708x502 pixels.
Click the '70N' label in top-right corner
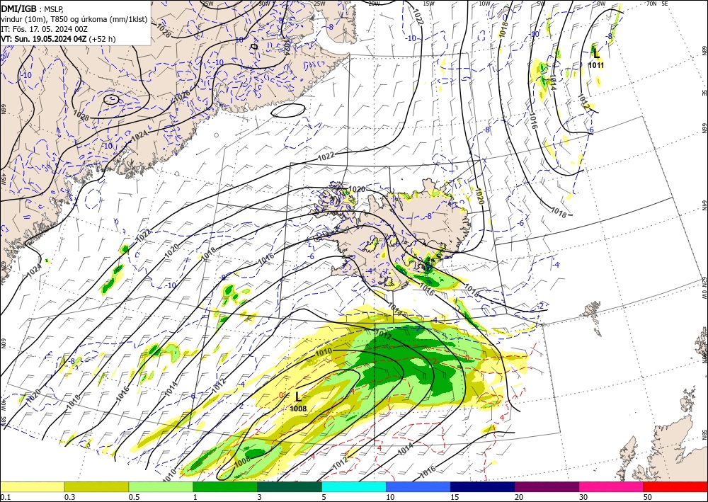[651, 3]
